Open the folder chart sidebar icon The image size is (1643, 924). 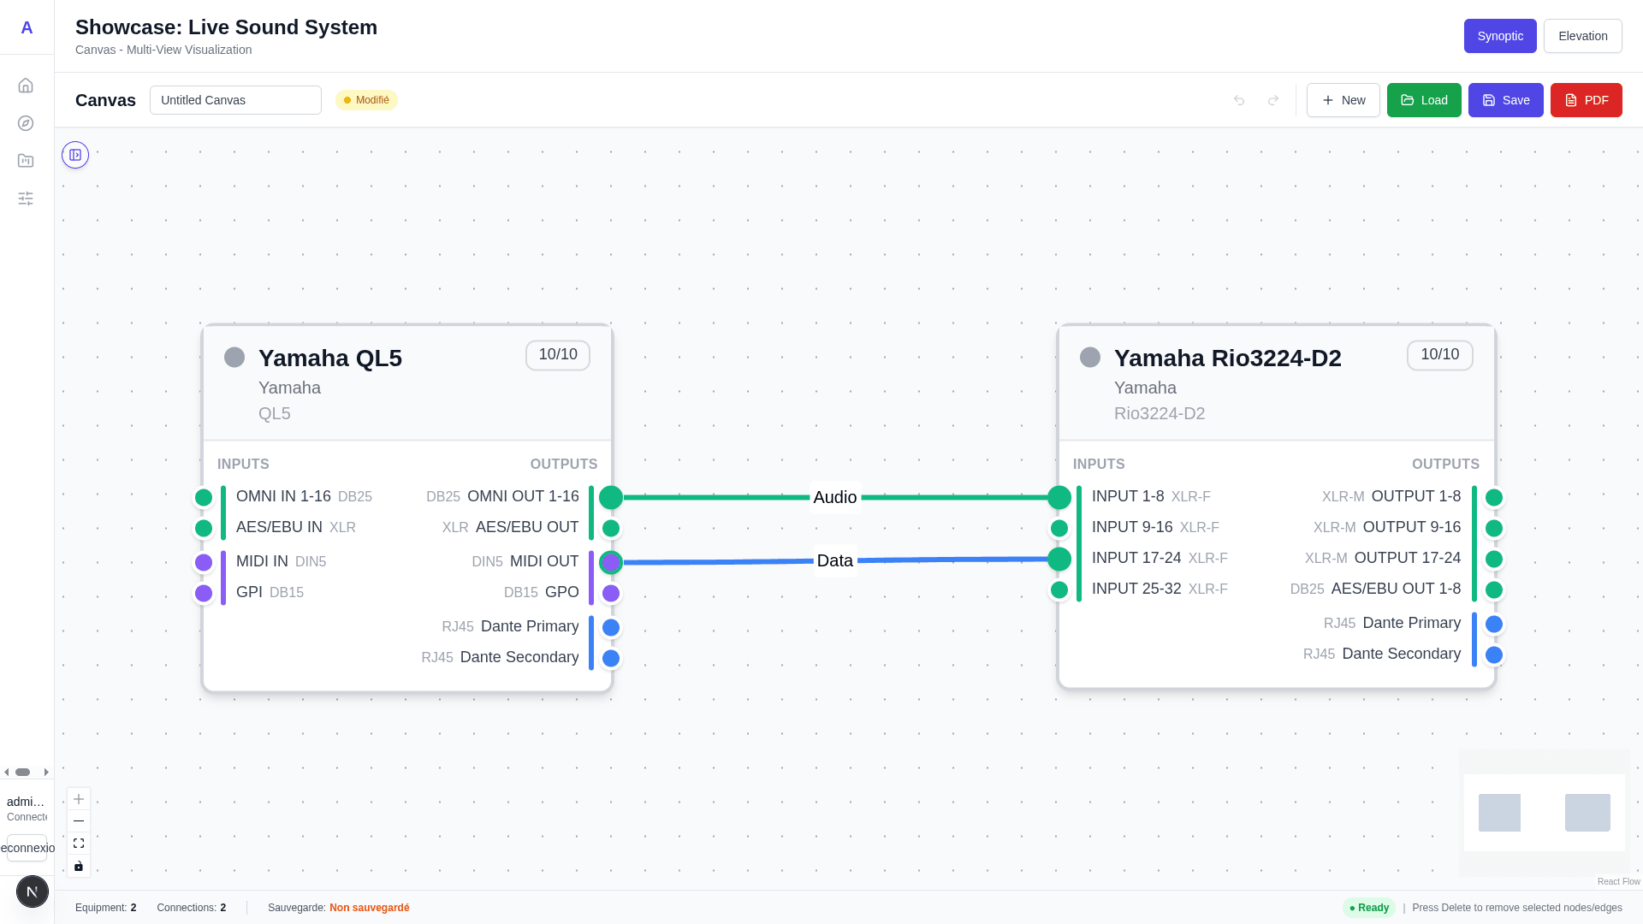(26, 161)
